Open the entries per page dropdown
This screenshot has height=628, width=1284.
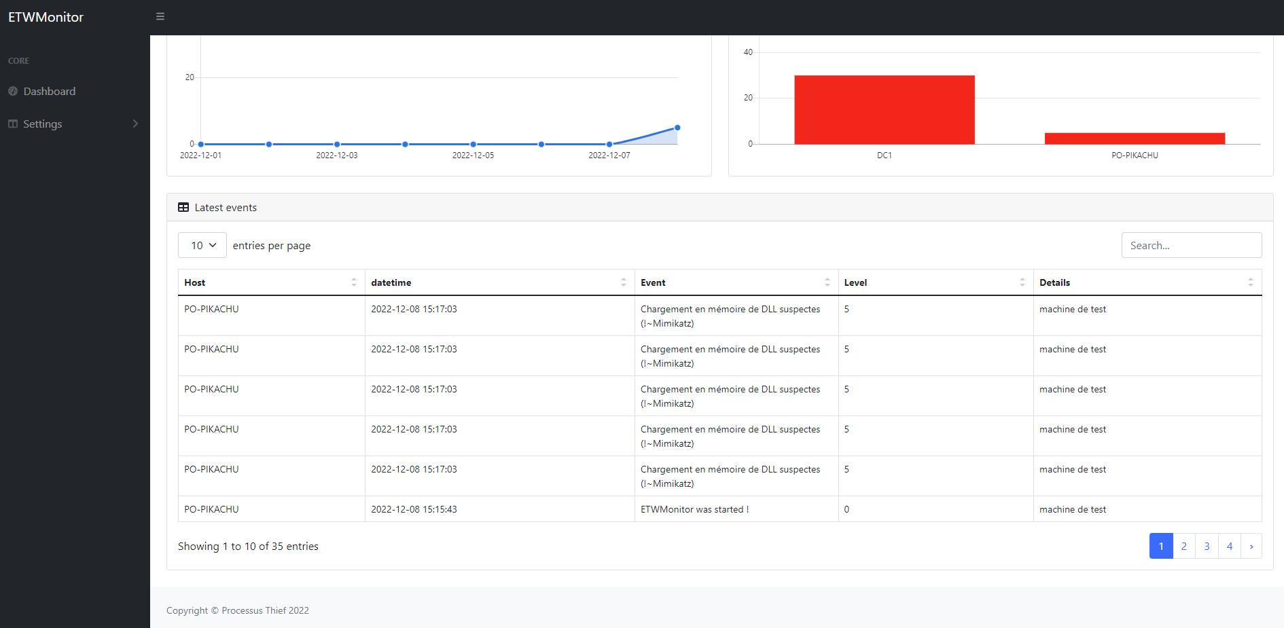(202, 245)
